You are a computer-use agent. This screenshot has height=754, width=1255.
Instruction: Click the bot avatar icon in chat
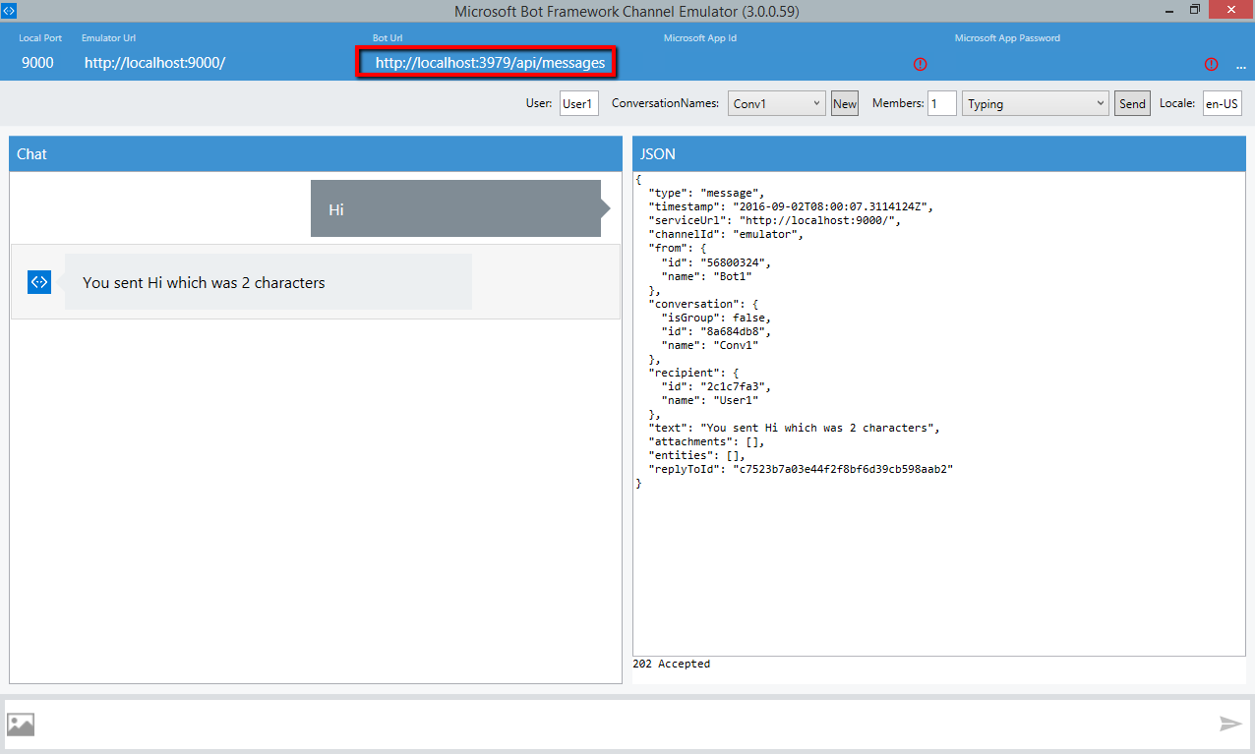[x=38, y=282]
